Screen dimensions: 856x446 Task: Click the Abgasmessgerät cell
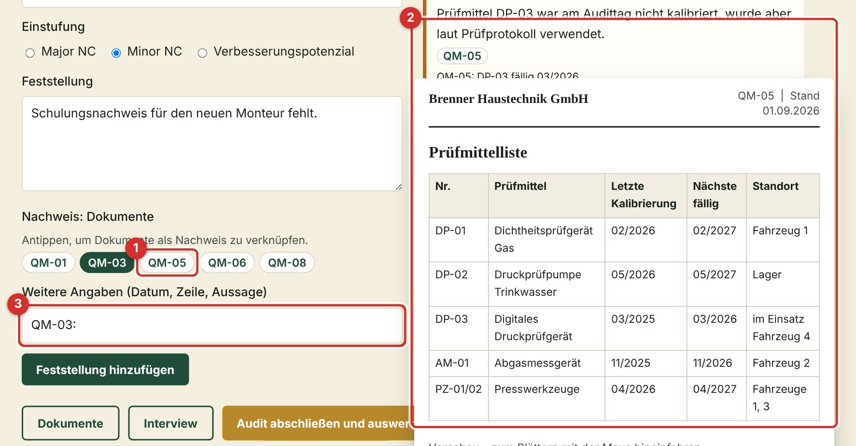tap(547, 363)
